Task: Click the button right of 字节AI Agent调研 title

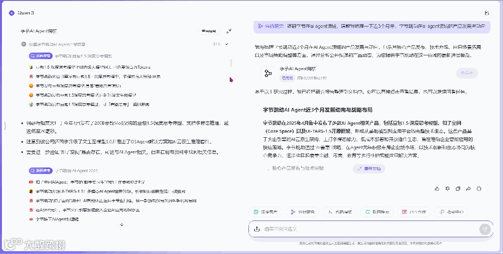Action: click(x=209, y=31)
